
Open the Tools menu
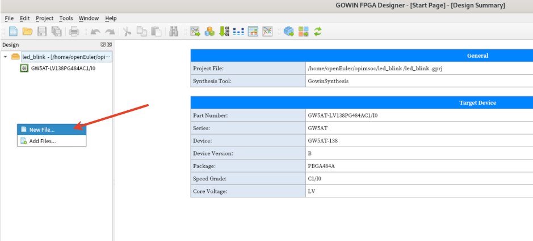click(x=66, y=18)
